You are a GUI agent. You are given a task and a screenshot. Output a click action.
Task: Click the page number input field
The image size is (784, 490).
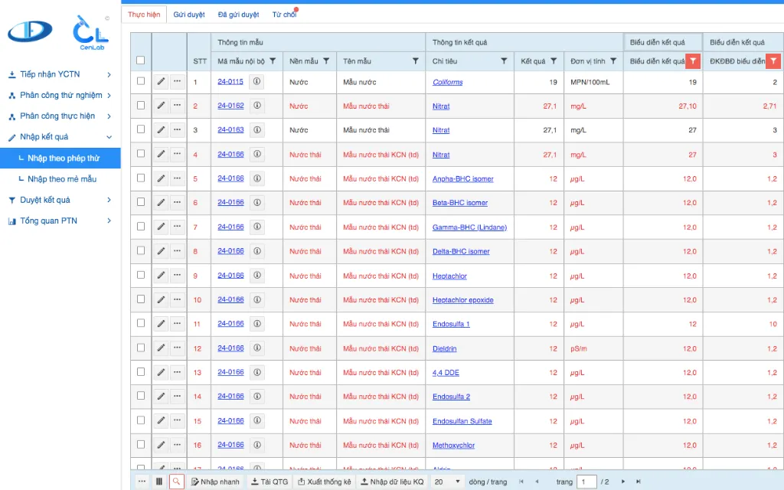coord(586,482)
